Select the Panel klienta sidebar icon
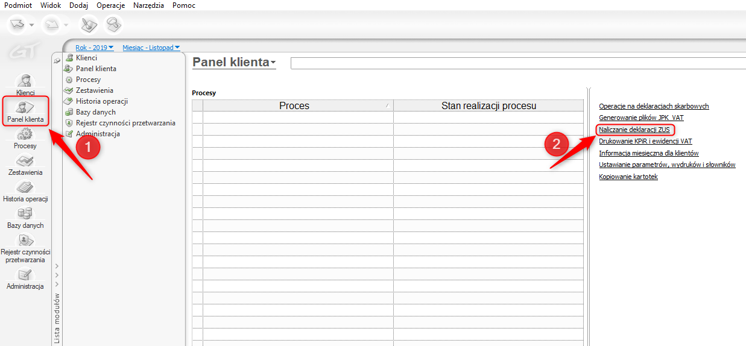The image size is (746, 346). pyautogui.click(x=25, y=108)
